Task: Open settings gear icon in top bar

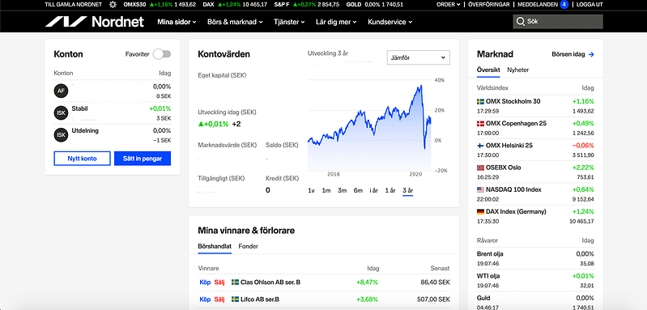Action: pos(113,5)
